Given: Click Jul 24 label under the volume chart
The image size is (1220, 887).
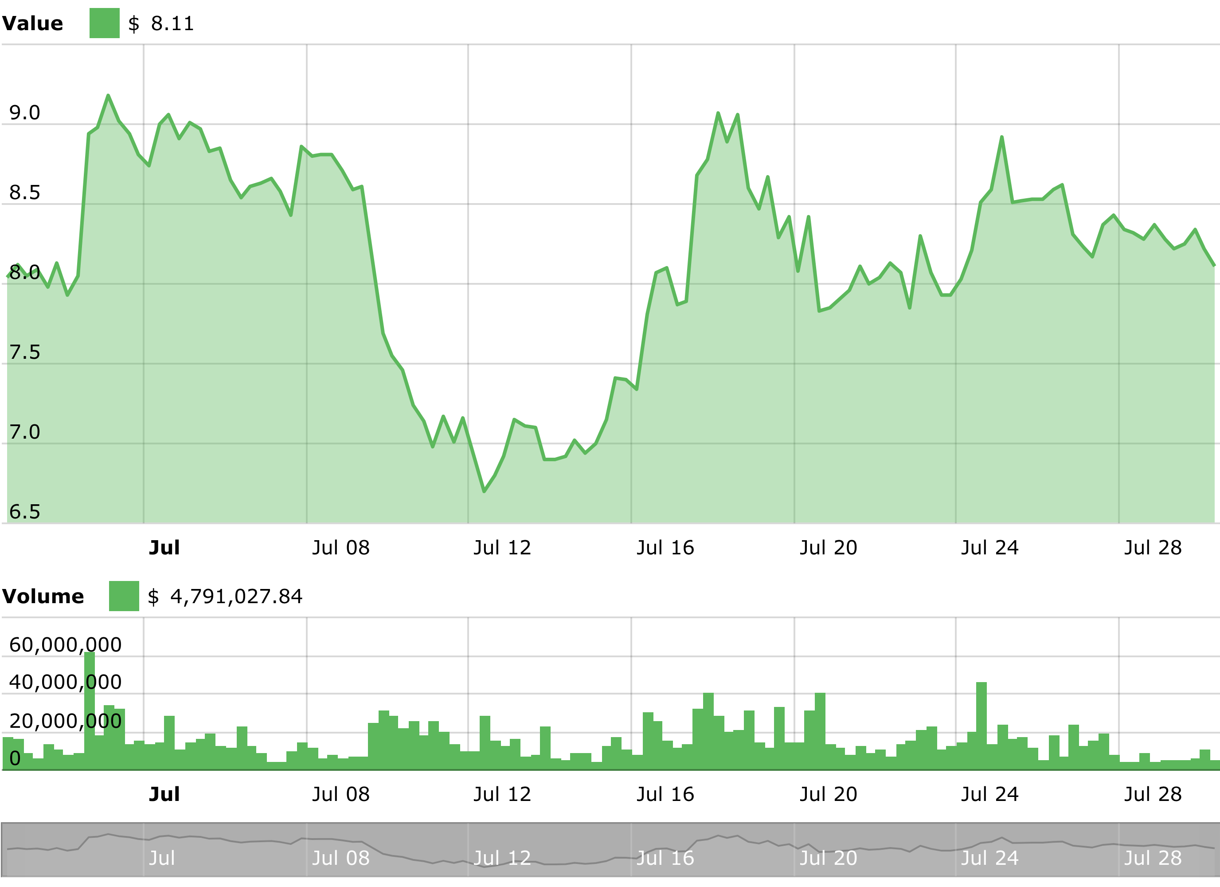Looking at the screenshot, I should (x=990, y=794).
